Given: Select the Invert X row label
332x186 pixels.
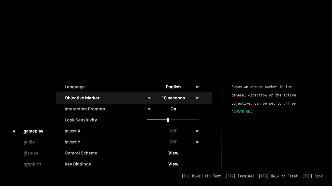Looking at the screenshot, I should [x=72, y=131].
